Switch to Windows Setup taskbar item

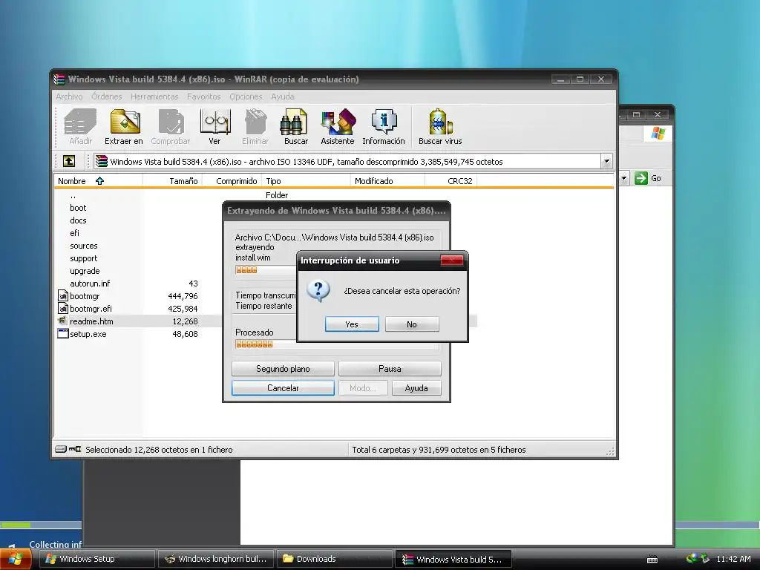click(96, 559)
